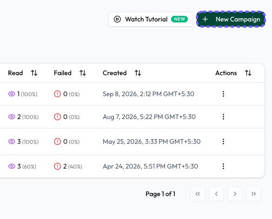Click the eye icon showing 3 (60%) read
The image size is (272, 219).
12,166
